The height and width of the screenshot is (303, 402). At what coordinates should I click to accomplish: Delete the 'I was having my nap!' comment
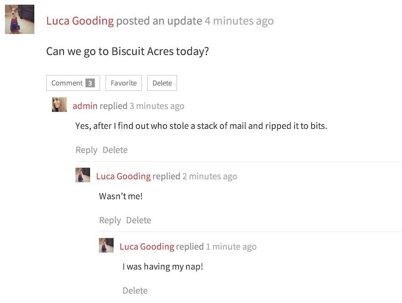pos(135,291)
